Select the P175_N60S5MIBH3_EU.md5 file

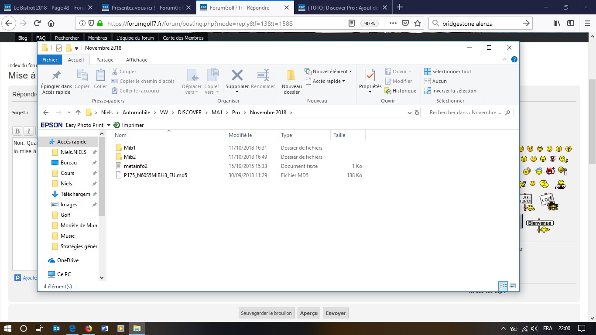(x=155, y=175)
